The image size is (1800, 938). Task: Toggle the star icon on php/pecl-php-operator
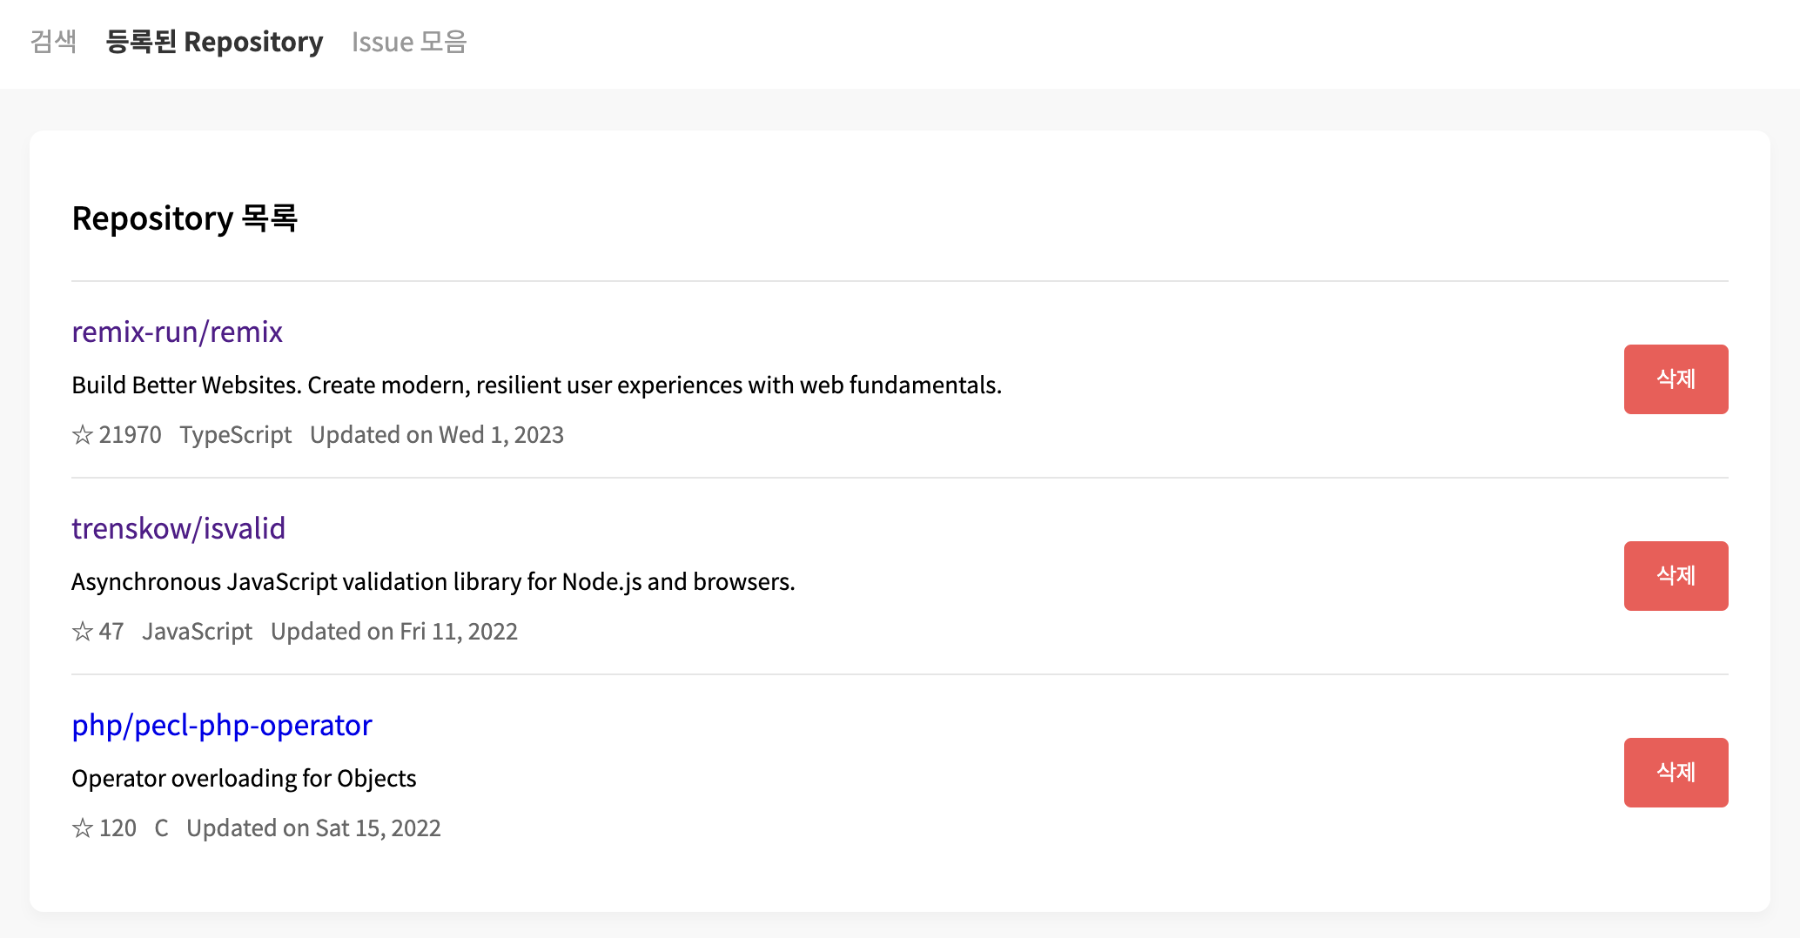tap(82, 828)
